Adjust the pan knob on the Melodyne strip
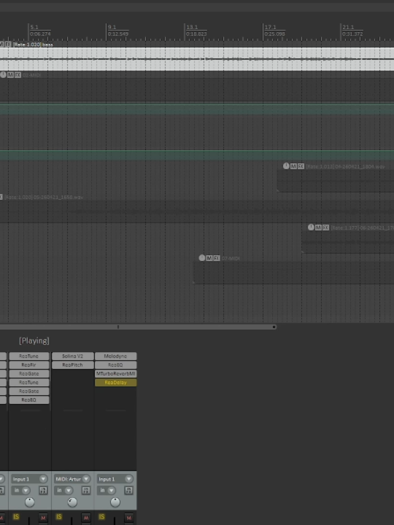The height and width of the screenshot is (525, 394). tap(115, 502)
